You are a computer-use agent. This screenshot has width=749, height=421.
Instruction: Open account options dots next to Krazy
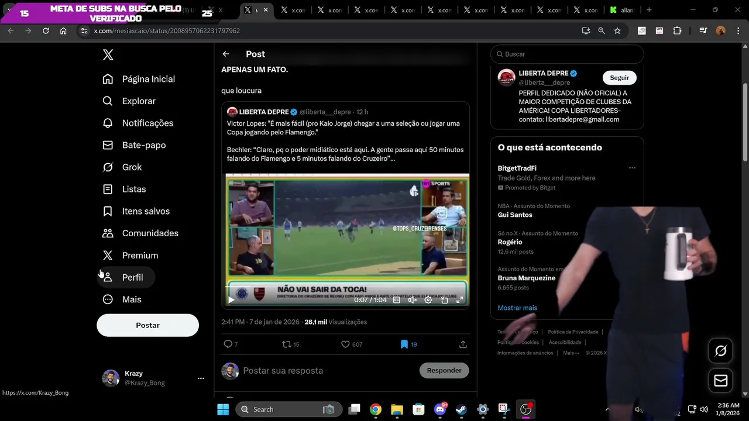[201, 378]
